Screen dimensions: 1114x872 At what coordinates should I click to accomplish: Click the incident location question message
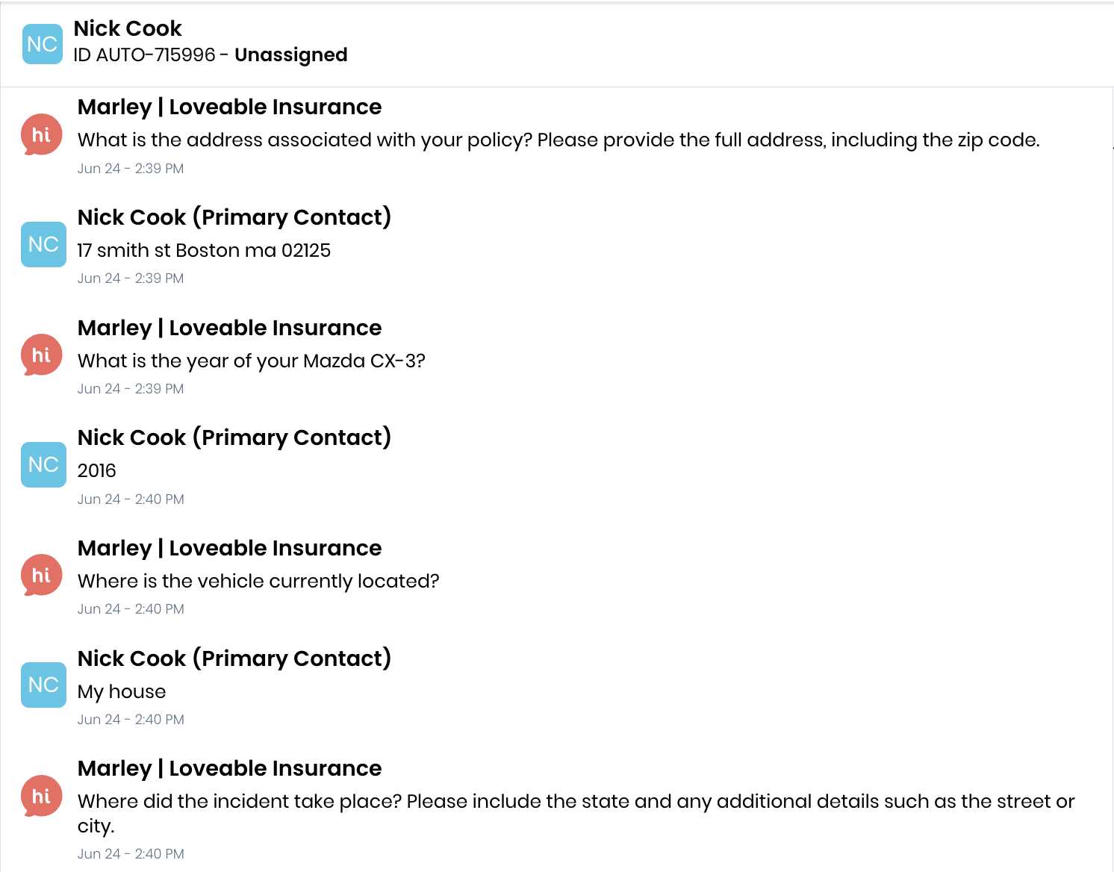pos(576,813)
